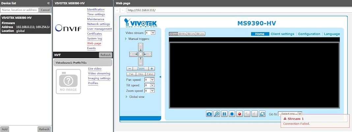Refresh the Device list
The width and height of the screenshot is (352, 132).
click(44, 129)
